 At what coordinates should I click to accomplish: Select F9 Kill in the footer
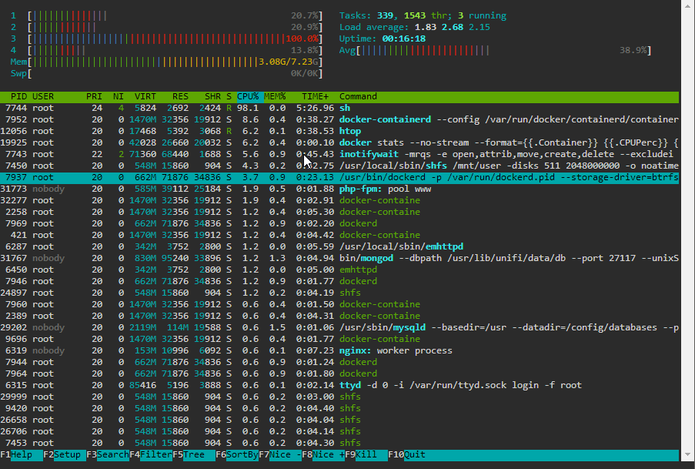pyautogui.click(x=366, y=455)
